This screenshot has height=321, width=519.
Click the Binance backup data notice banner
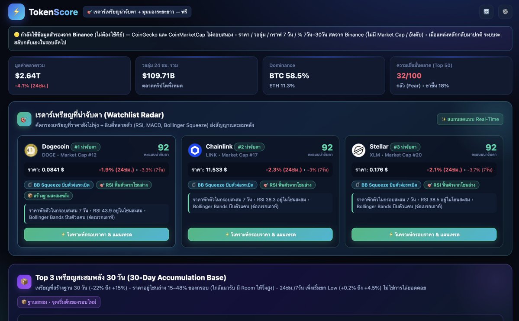[260, 38]
